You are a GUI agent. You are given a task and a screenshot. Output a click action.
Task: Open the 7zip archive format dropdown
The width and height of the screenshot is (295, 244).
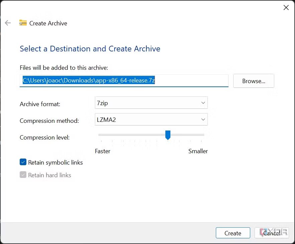[x=151, y=103]
